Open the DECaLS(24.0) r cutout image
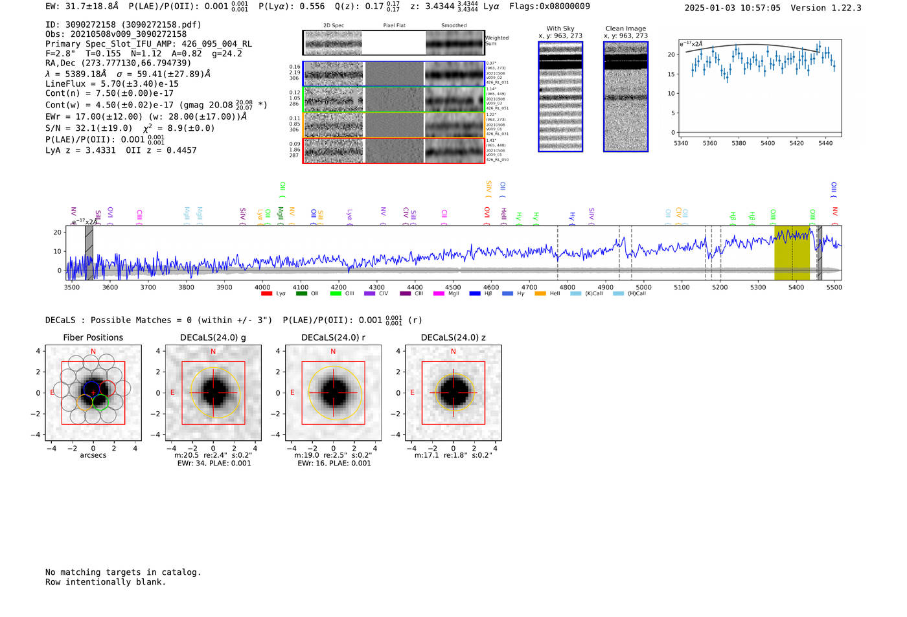The height and width of the screenshot is (617, 907). click(333, 393)
